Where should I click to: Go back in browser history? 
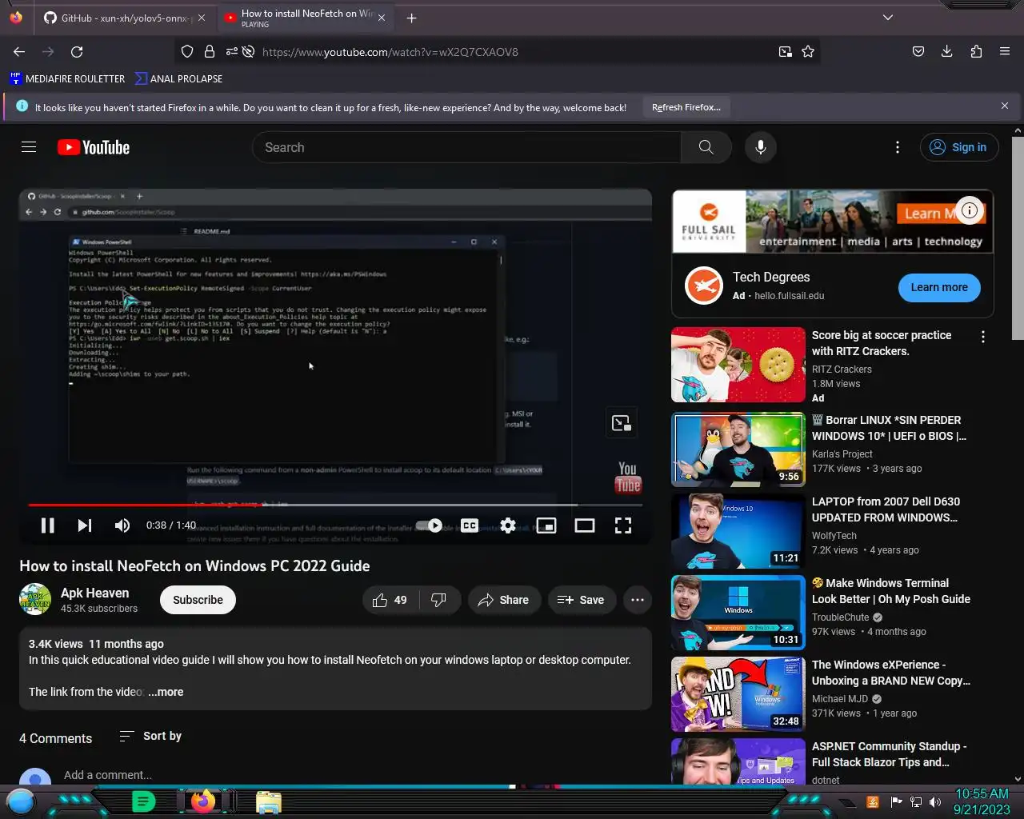pos(19,51)
